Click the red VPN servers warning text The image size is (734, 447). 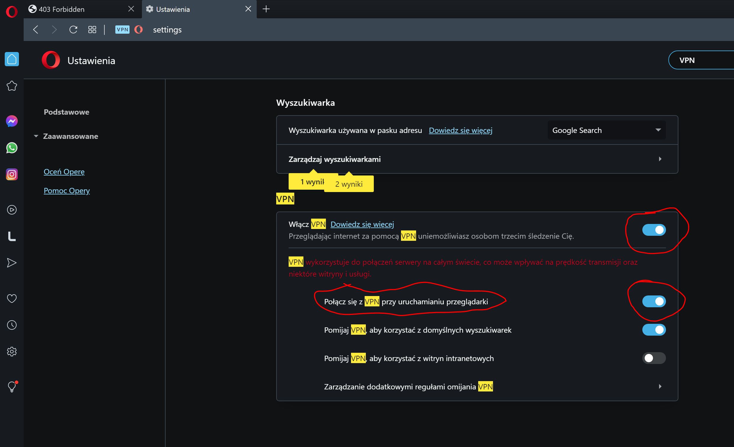[463, 268]
